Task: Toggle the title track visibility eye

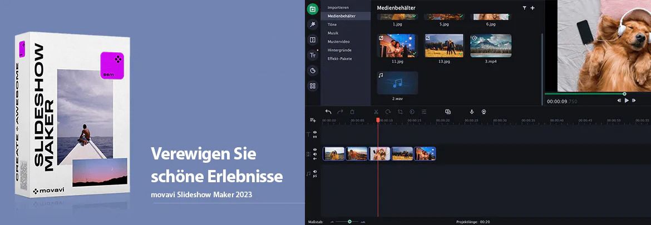Action: (315, 132)
